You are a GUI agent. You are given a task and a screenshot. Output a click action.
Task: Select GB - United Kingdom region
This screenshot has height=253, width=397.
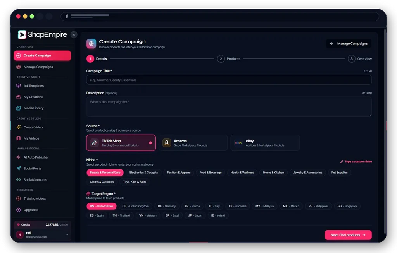point(135,206)
